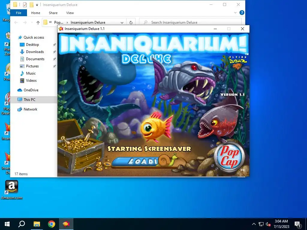Click the back navigation arrow in Explorer
This screenshot has width=307, height=230.
coord(16,22)
